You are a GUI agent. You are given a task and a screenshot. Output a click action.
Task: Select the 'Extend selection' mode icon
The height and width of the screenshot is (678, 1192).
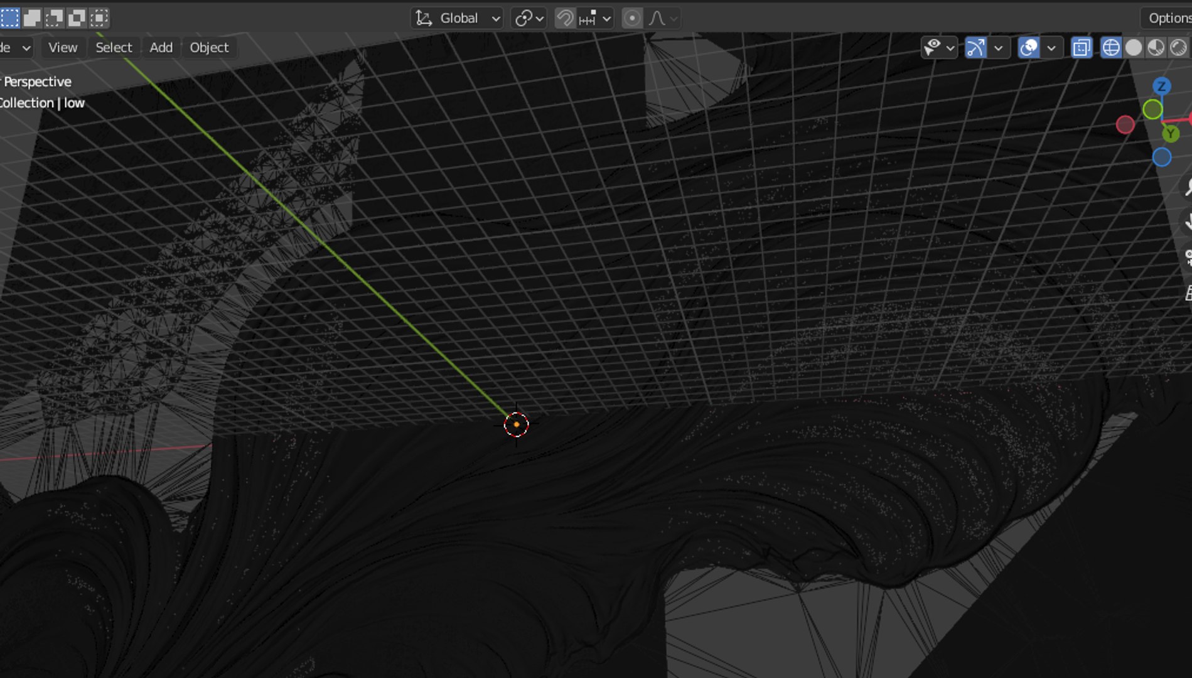pyautogui.click(x=32, y=18)
